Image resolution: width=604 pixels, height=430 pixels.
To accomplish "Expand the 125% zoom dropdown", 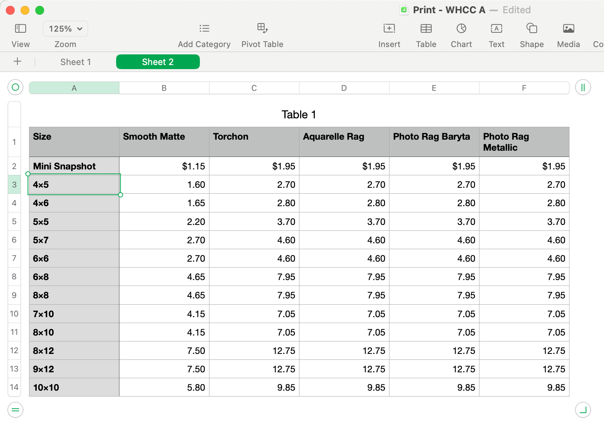I will click(x=65, y=29).
